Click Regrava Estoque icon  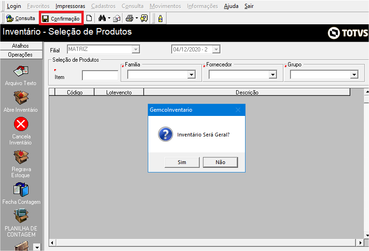point(21,157)
